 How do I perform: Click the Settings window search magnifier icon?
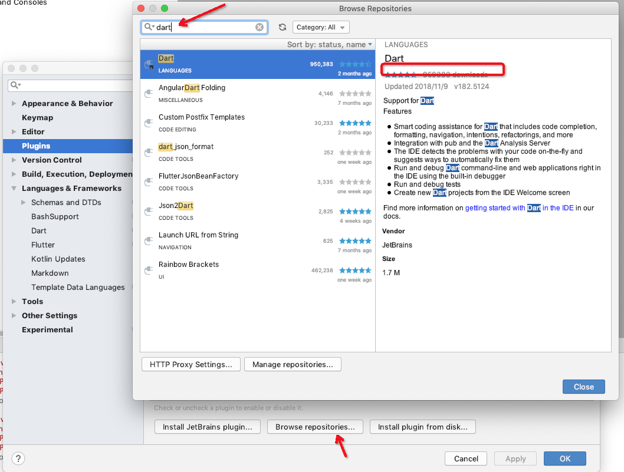pyautogui.click(x=14, y=85)
